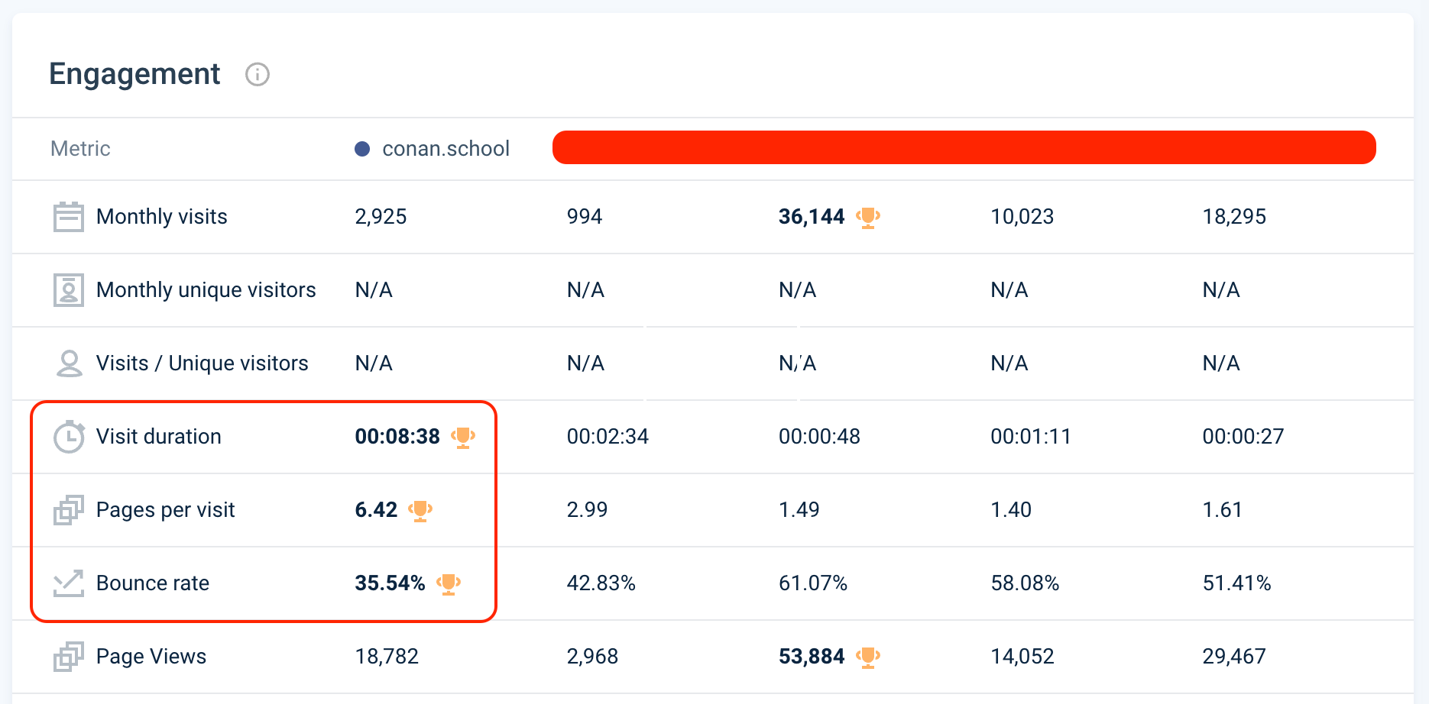This screenshot has height=704, width=1429.
Task: Select the 53,884 page views value
Action: coord(812,657)
